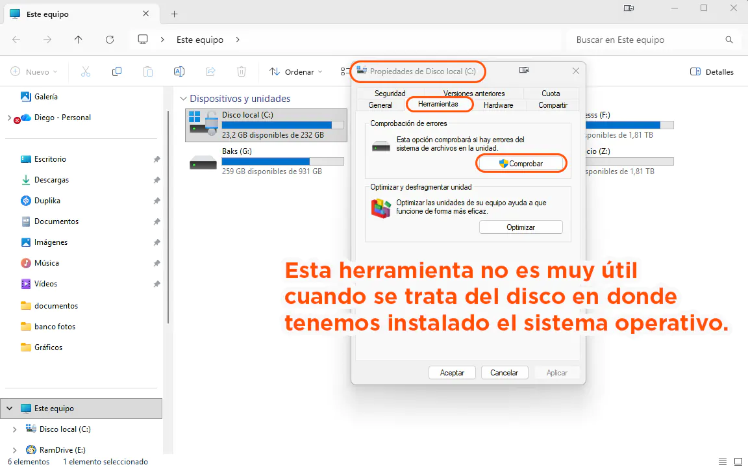Image resolution: width=748 pixels, height=467 pixels.
Task: Refresh the Este equipo view
Action: [109, 40]
